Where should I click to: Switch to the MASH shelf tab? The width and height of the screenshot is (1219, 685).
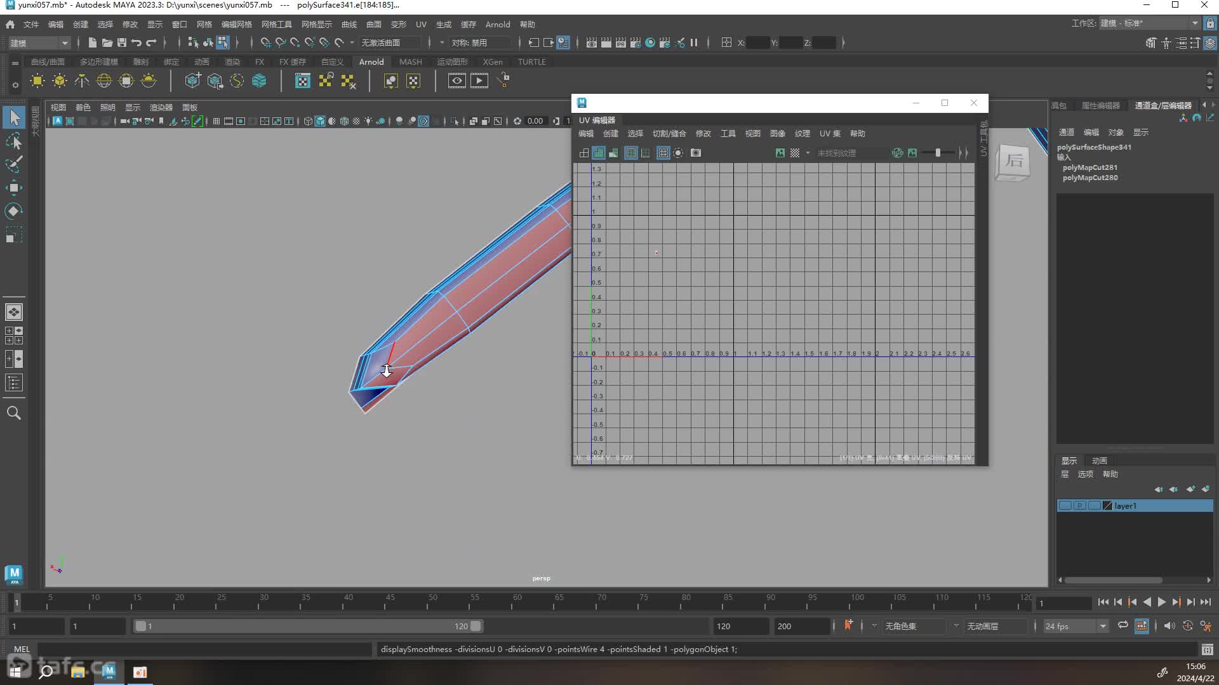point(411,62)
